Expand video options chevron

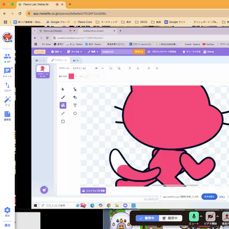(x=218, y=216)
